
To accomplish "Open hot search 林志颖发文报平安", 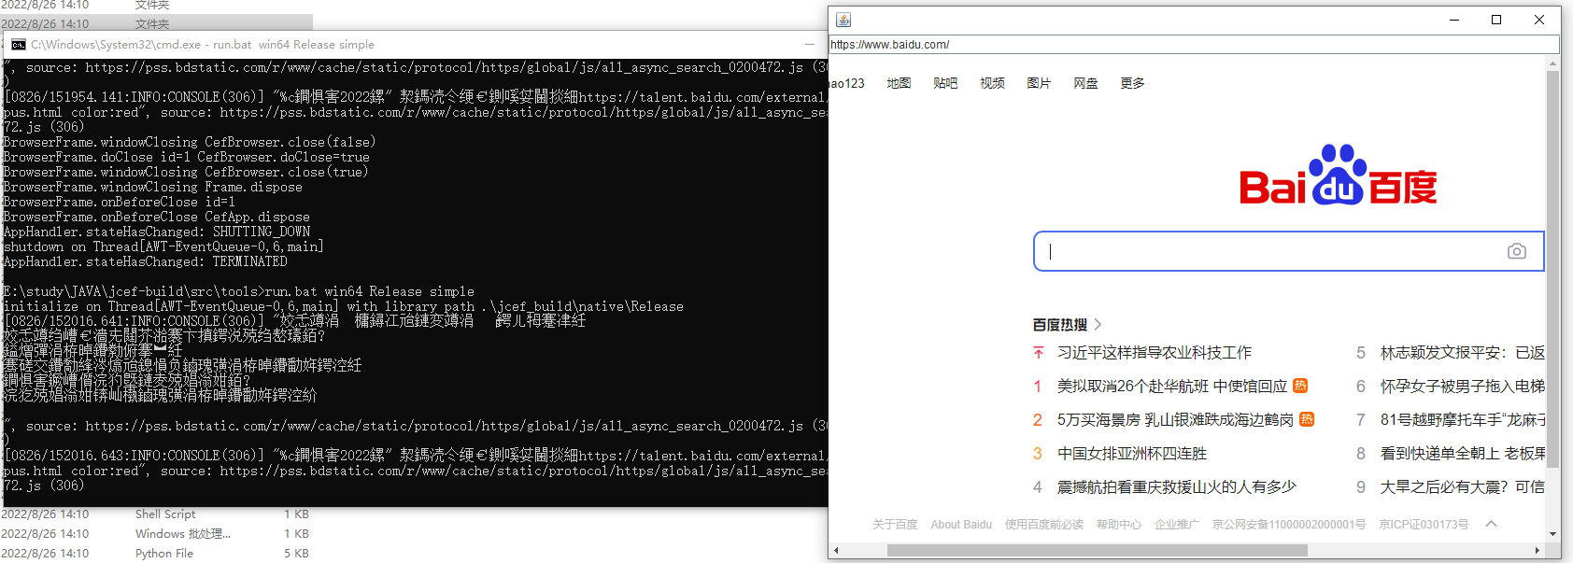I will 1463,353.
